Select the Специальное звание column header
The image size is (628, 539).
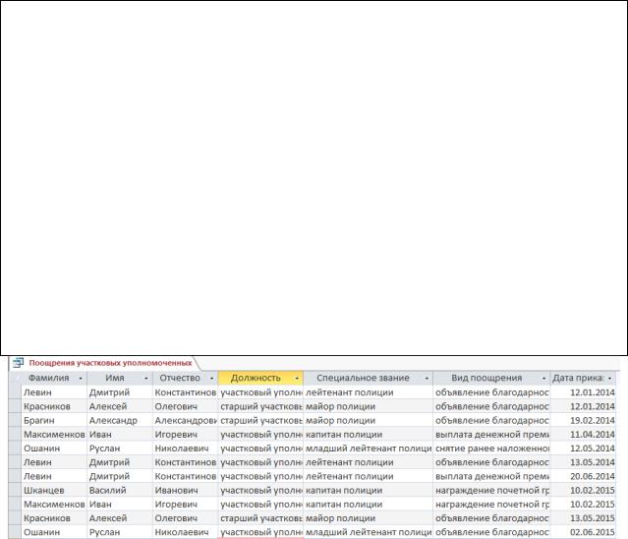click(x=362, y=378)
